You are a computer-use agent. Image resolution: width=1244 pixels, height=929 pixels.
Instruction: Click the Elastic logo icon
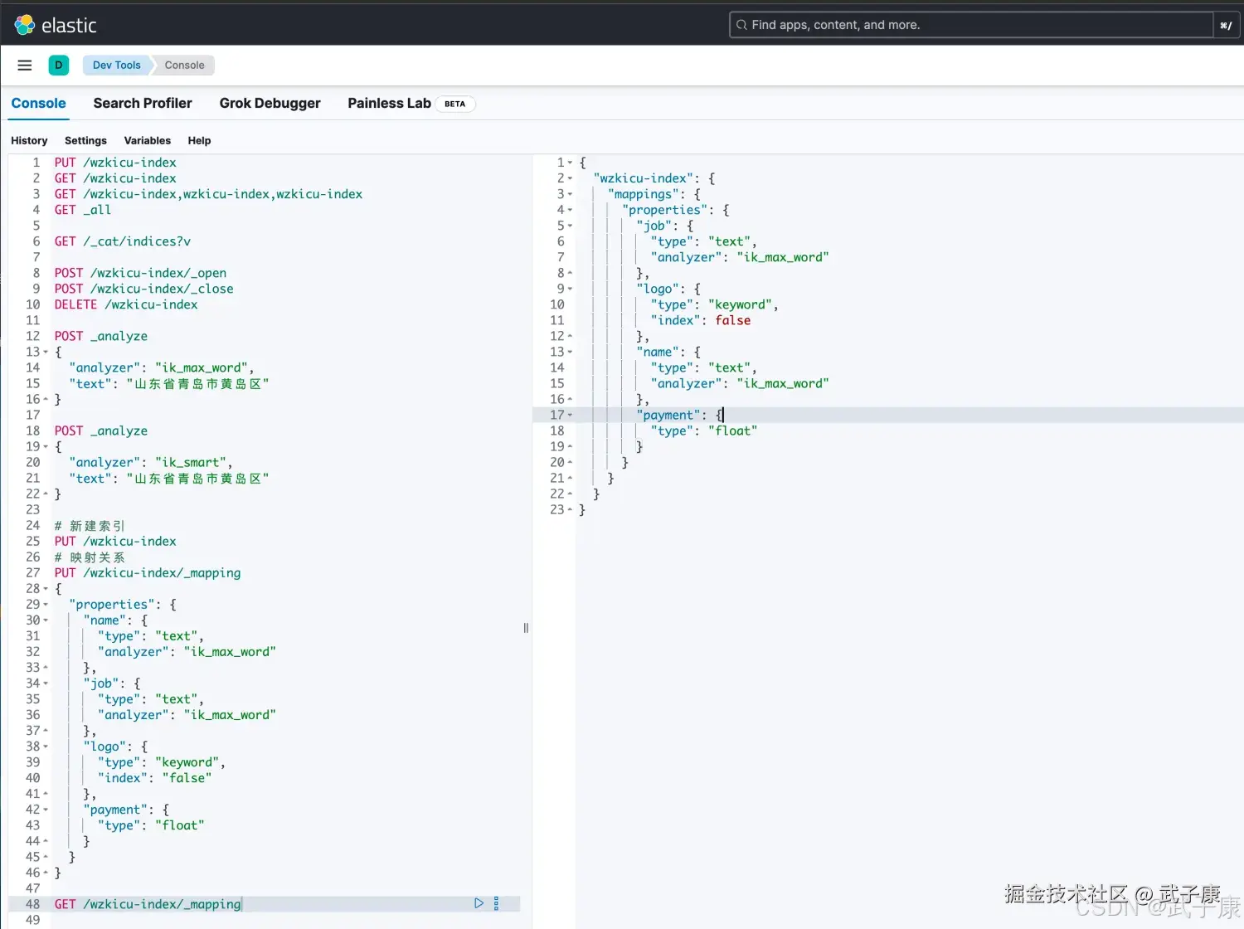point(25,25)
